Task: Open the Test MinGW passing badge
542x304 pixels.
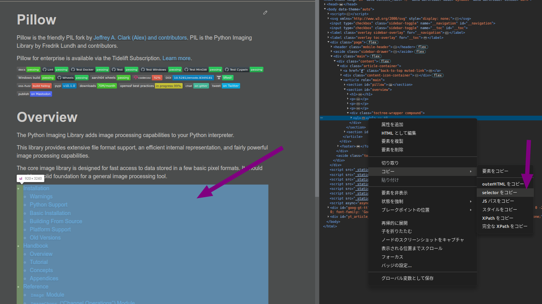Action: [x=202, y=69]
